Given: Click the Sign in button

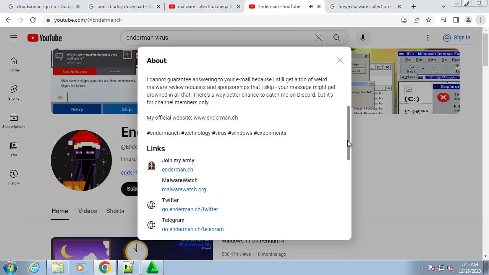Looking at the screenshot, I should (457, 37).
